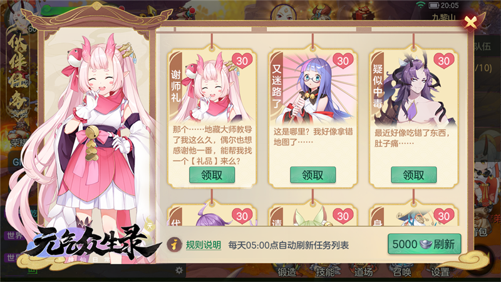
Task: Select the partially visible purple-haired quest card
Action: click(212, 214)
